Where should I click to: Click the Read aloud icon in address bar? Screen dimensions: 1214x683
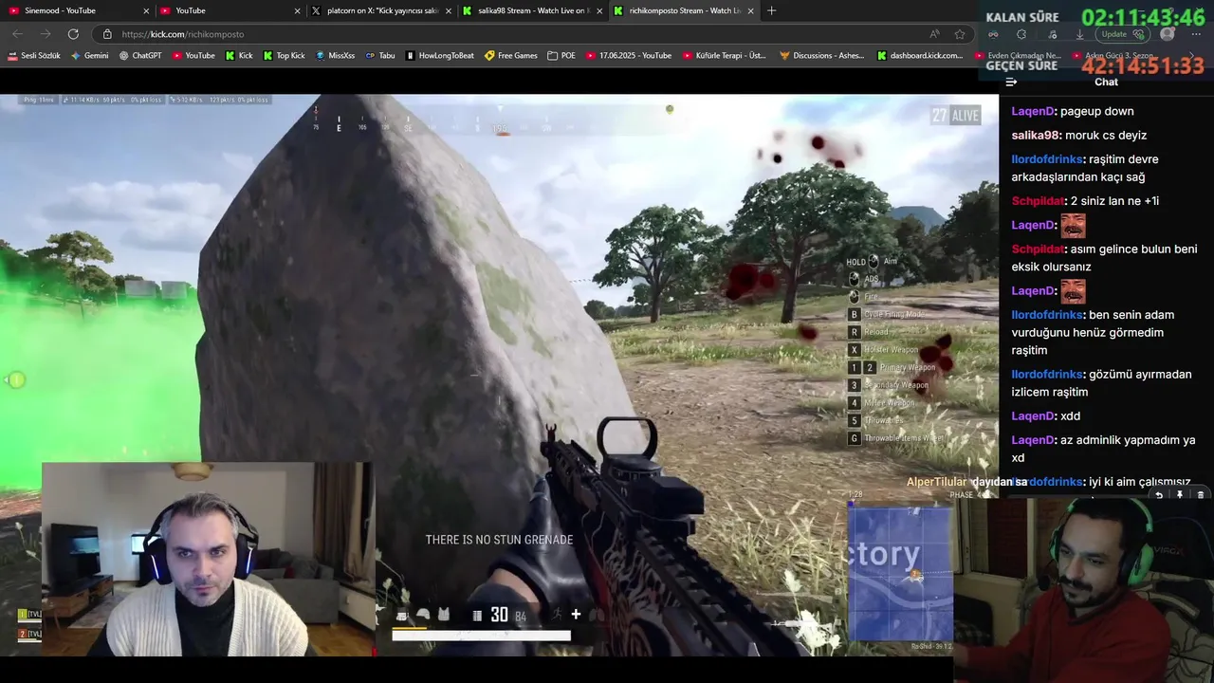[934, 34]
